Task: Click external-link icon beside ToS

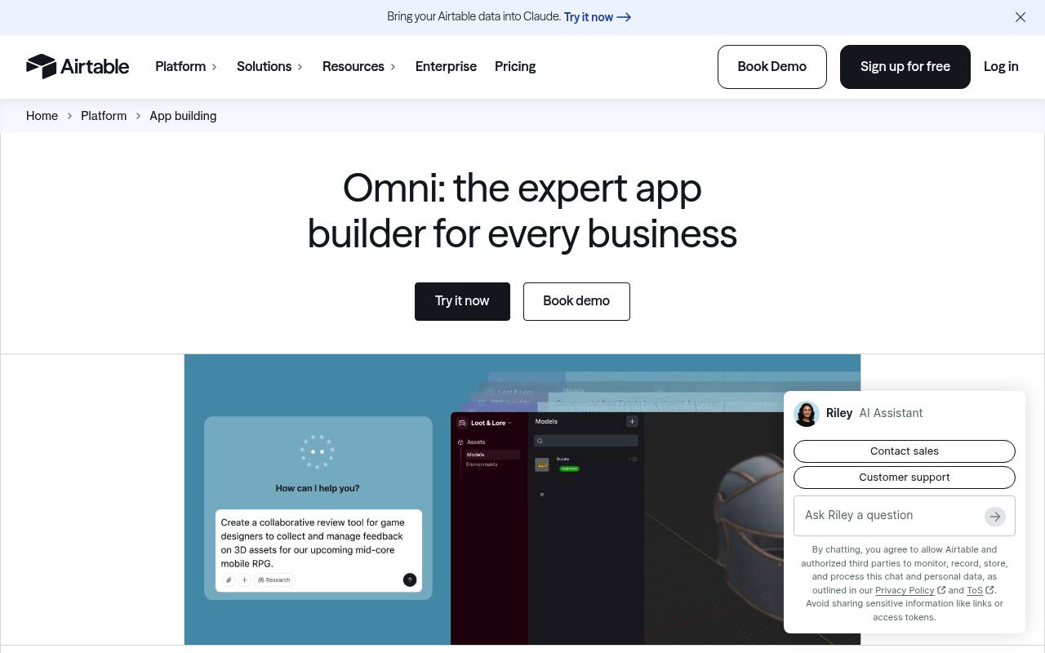Action: pyautogui.click(x=989, y=590)
